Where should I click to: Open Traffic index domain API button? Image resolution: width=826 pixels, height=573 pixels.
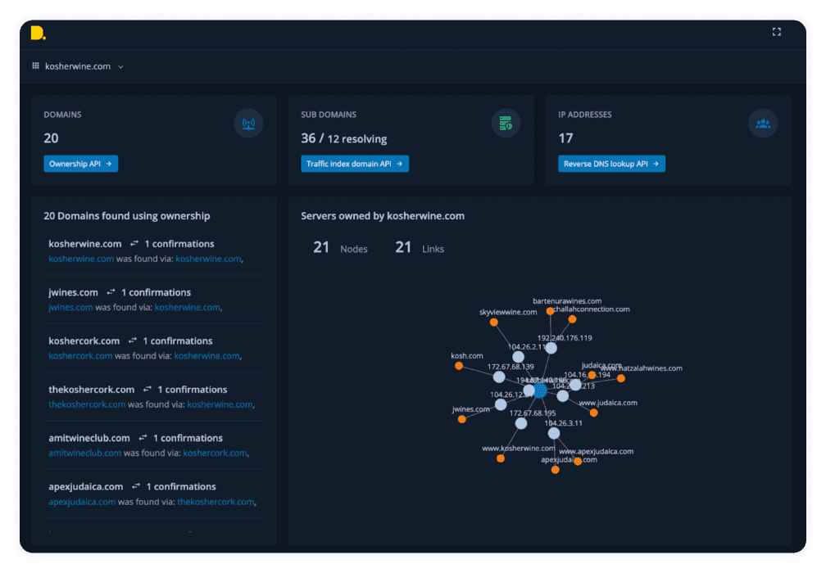click(355, 164)
